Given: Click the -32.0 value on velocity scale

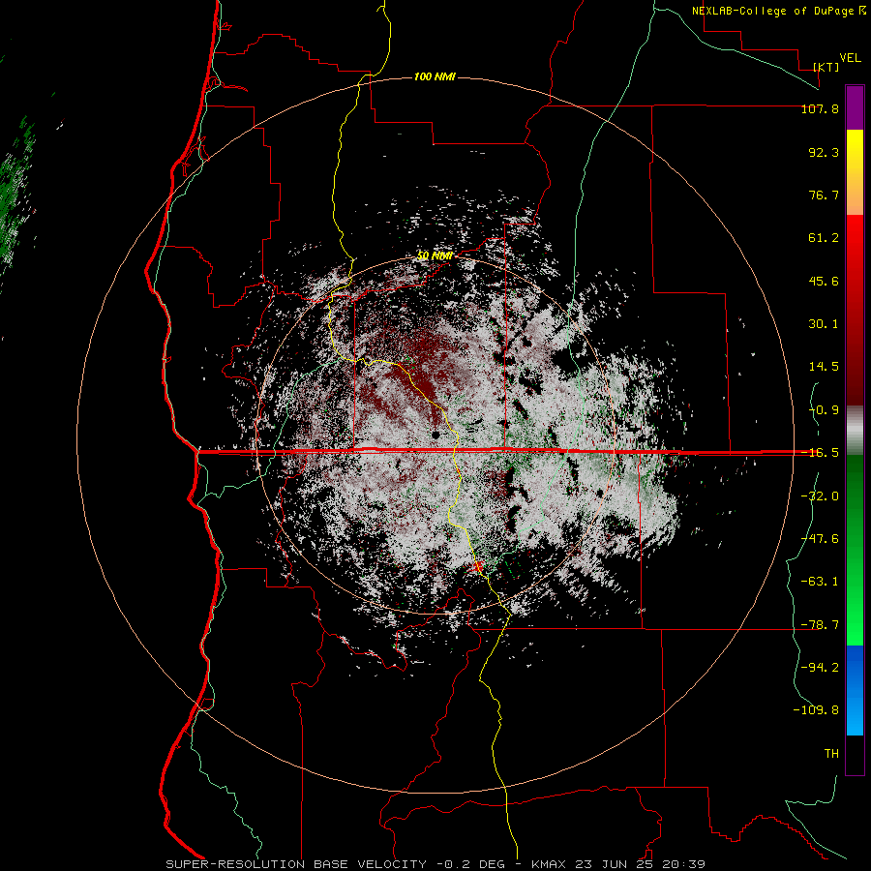Looking at the screenshot, I should click(820, 496).
